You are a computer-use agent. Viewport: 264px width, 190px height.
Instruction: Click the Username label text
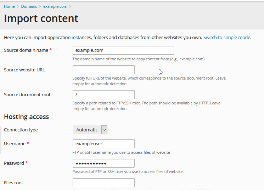coord(15,144)
